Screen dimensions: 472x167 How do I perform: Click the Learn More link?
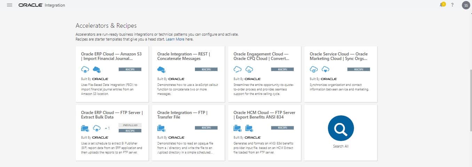[175, 39]
